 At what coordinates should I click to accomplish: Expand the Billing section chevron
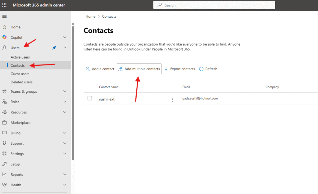point(65,133)
